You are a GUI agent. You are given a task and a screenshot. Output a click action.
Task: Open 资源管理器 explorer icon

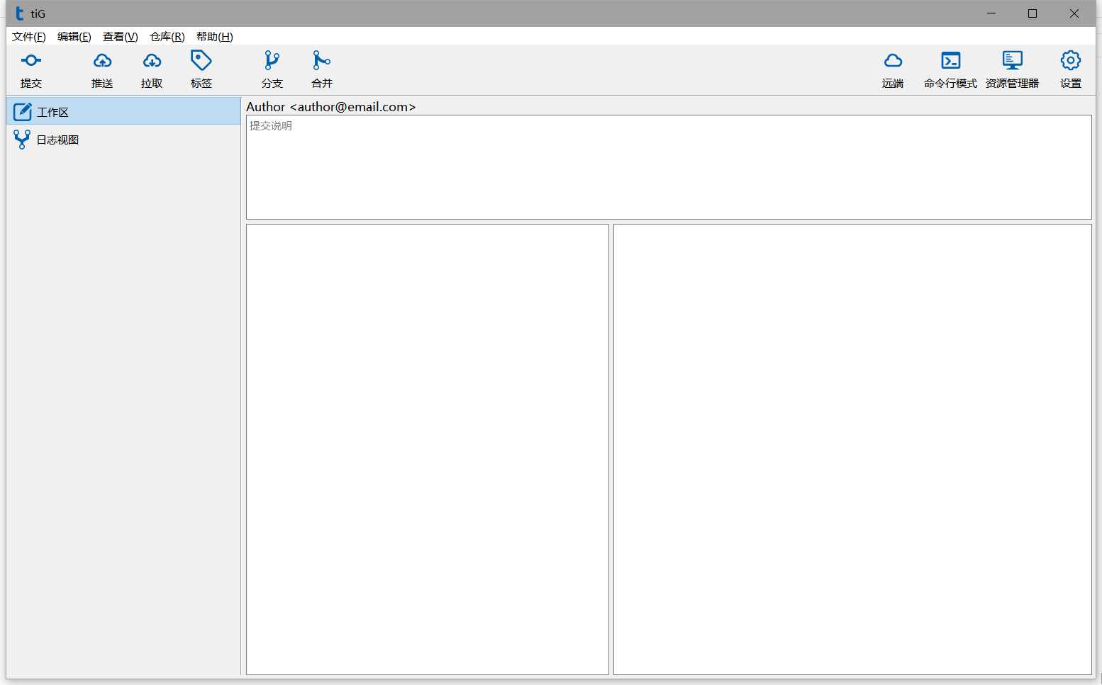coord(1013,60)
